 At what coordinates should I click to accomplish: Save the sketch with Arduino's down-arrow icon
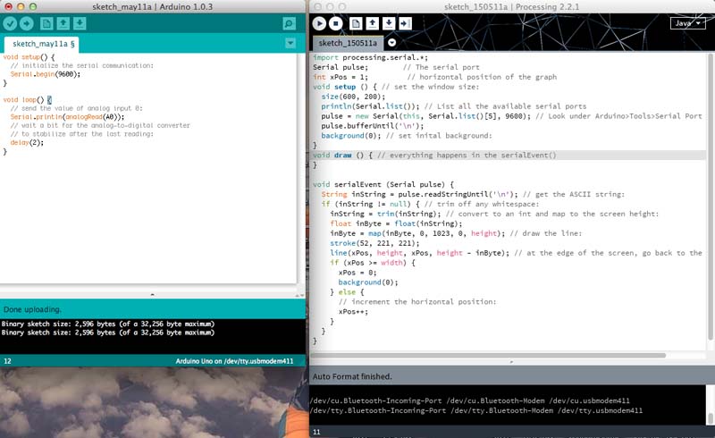(x=80, y=23)
